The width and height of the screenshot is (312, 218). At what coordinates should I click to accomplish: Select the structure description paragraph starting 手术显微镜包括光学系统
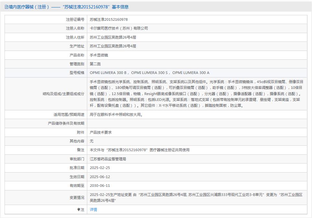[197, 93]
